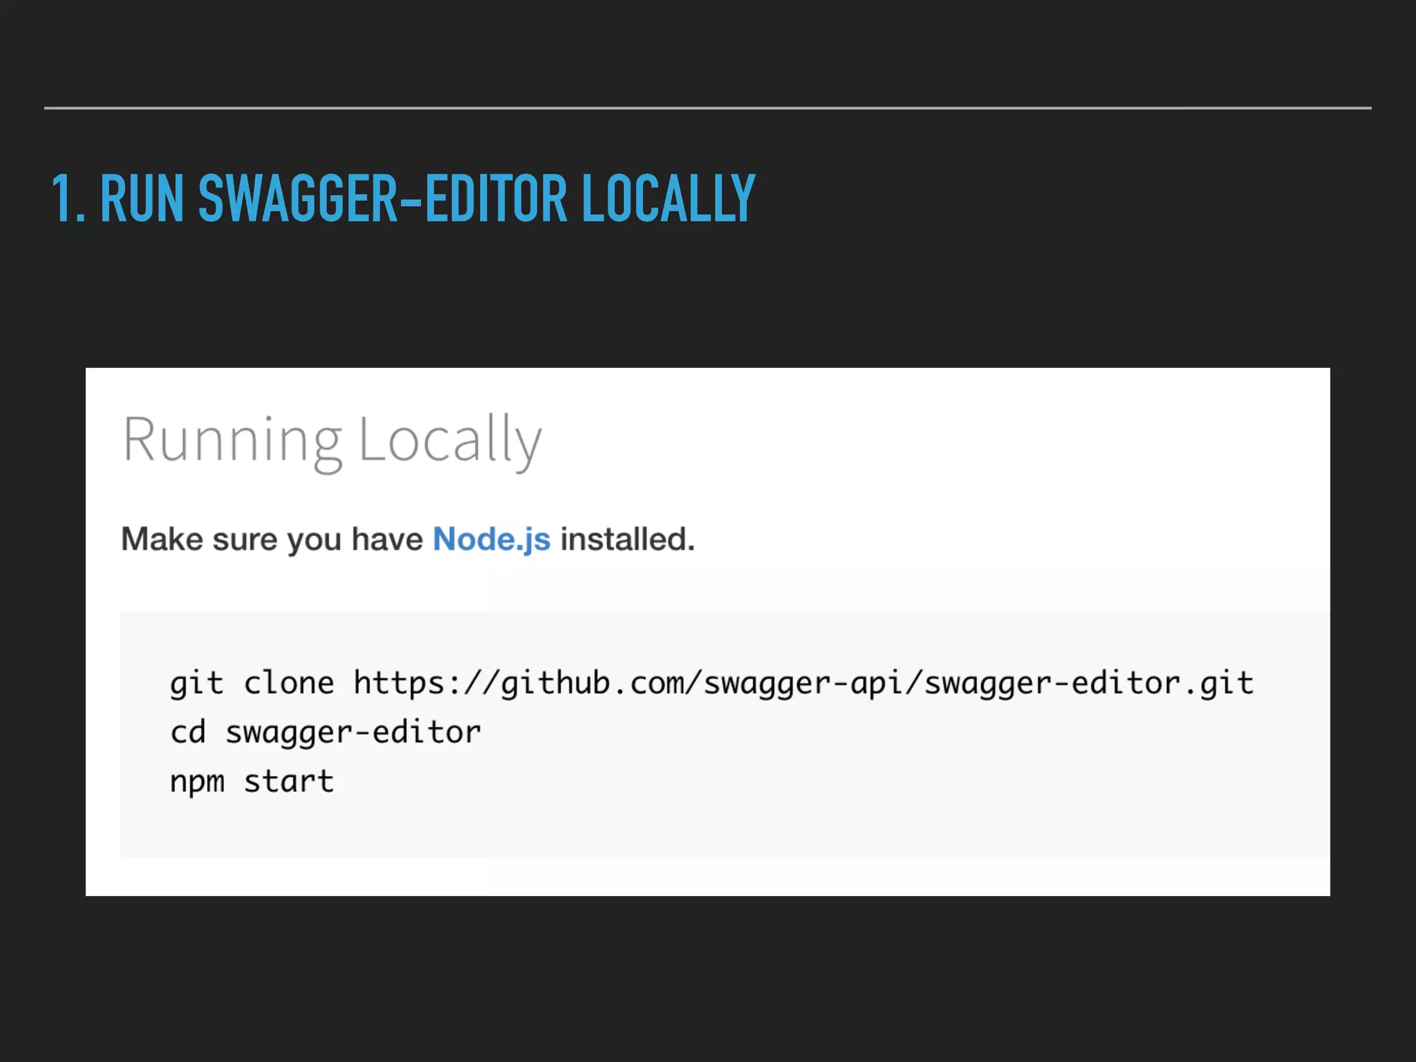
Task: Click the words "Make sure you have"
Action: tap(272, 540)
